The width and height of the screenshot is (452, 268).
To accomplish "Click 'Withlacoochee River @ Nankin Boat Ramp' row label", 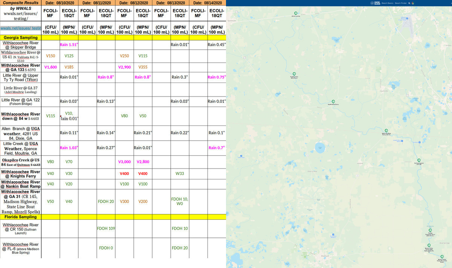I will [x=21, y=184].
